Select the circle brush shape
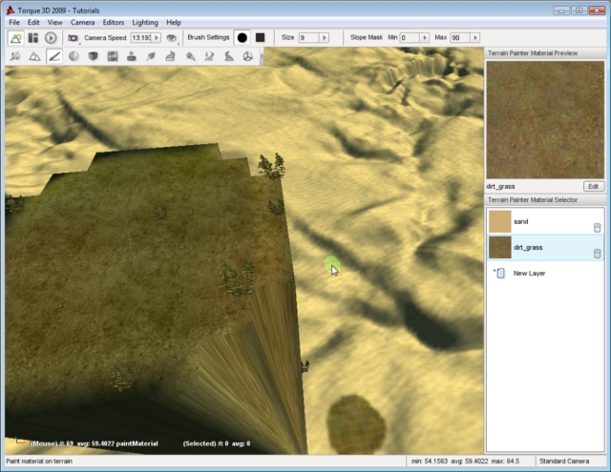This screenshot has width=611, height=472. (242, 38)
